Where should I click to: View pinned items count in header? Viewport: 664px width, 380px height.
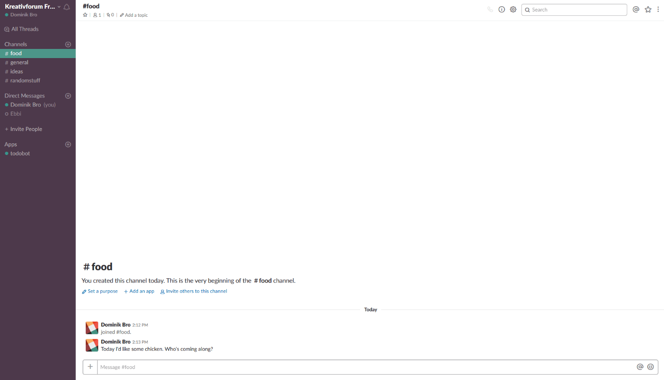(x=110, y=15)
